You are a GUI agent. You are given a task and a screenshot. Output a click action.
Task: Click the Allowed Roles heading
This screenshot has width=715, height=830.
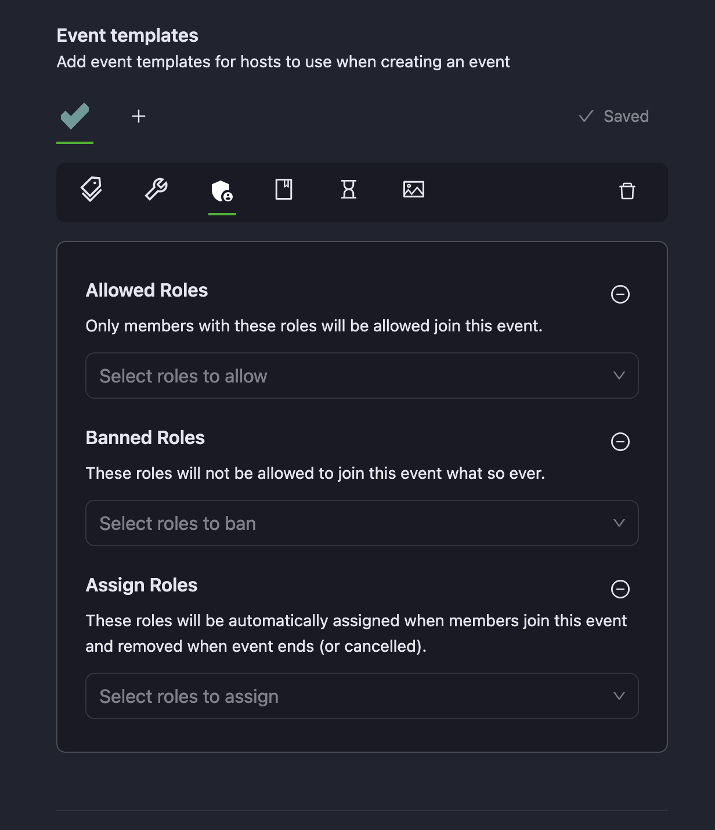pos(147,290)
